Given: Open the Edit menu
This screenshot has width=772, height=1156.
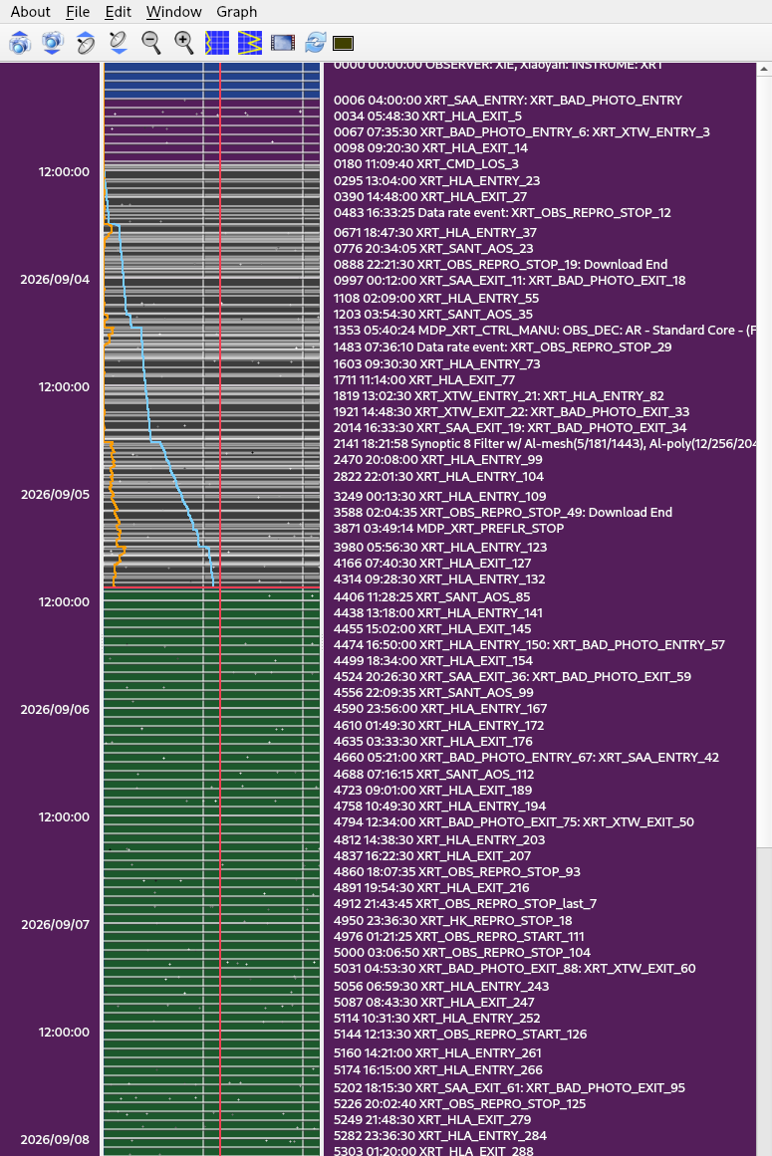Looking at the screenshot, I should tap(118, 12).
